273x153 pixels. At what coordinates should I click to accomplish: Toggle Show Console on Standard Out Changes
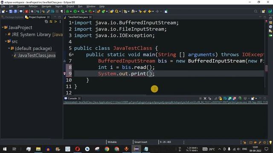click(x=230, y=98)
